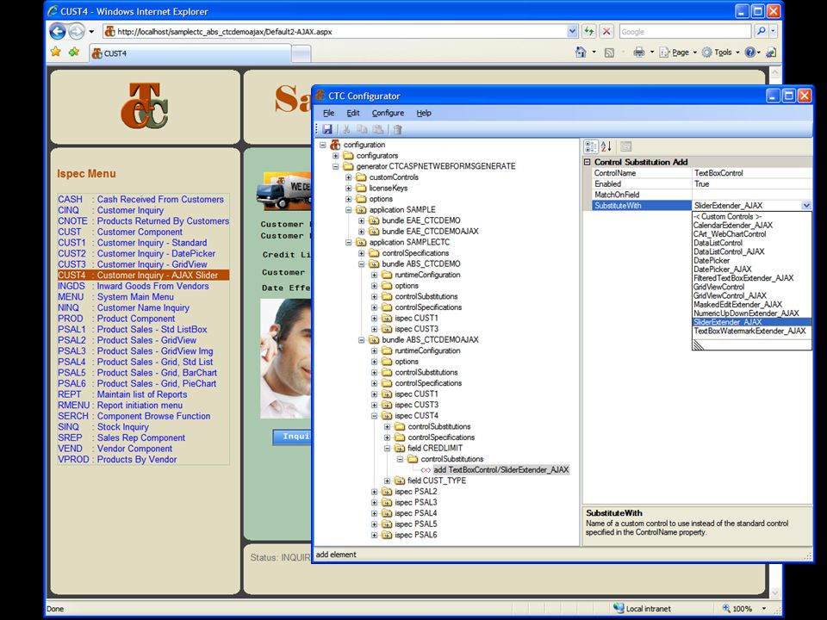The height and width of the screenshot is (620, 827).
Task: Click the Favorites star icon in IE
Action: (x=55, y=52)
